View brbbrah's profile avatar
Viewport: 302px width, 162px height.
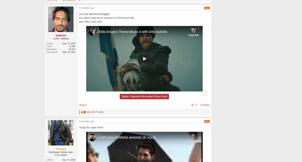click(x=61, y=19)
